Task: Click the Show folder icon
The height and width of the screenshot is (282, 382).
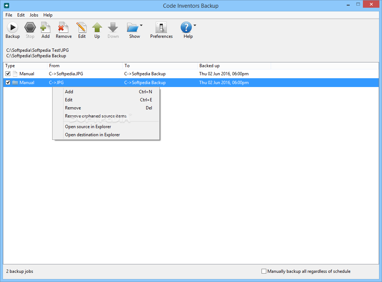Action: click(x=133, y=27)
